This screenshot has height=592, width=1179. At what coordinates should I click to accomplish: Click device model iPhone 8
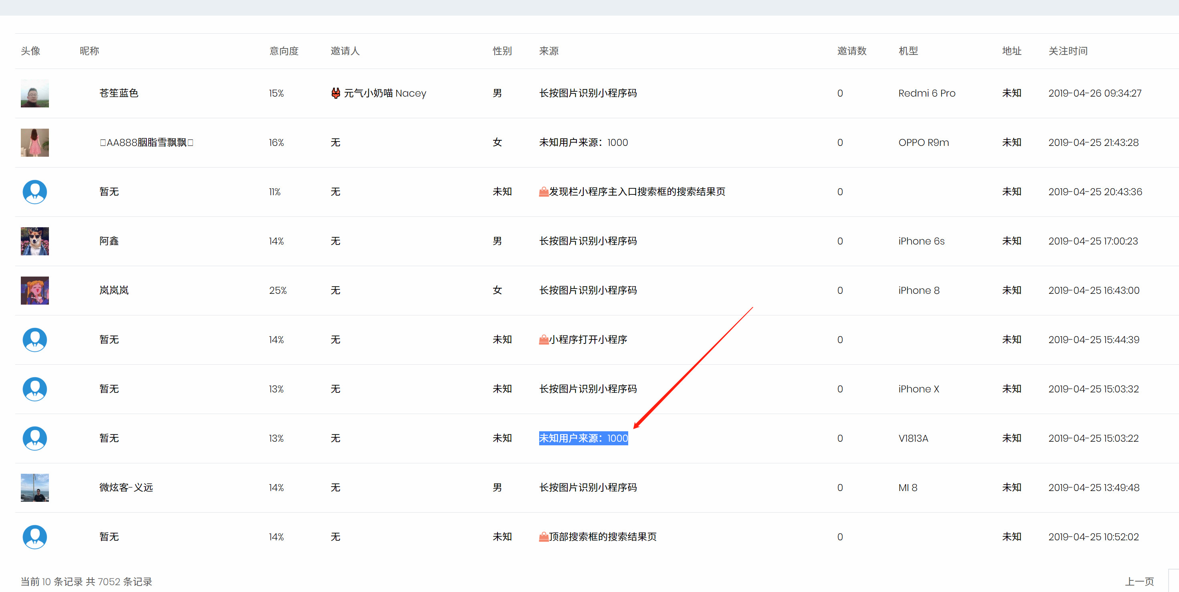pyautogui.click(x=919, y=291)
